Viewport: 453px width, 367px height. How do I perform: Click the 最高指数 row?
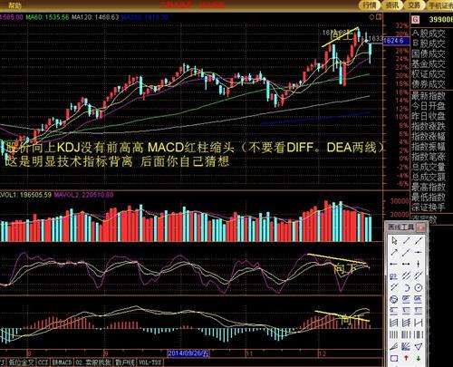coord(429,187)
